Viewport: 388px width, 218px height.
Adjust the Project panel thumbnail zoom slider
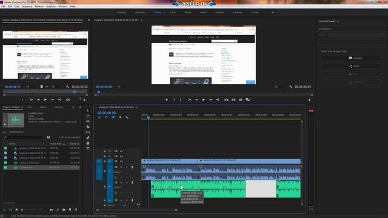(28, 210)
